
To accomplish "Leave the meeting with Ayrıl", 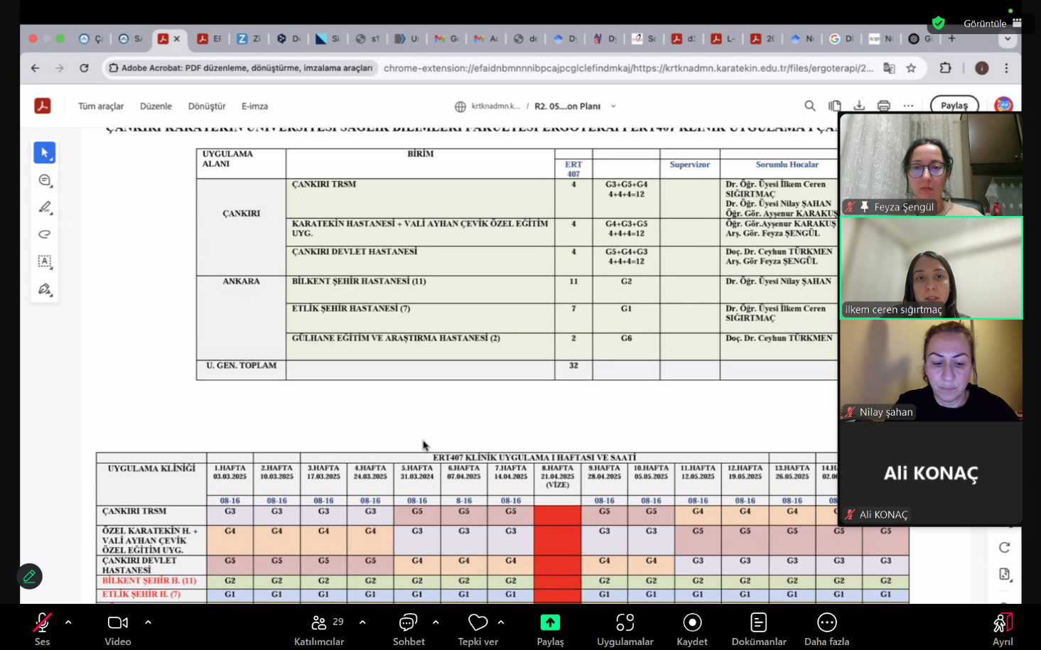I will point(1003,629).
